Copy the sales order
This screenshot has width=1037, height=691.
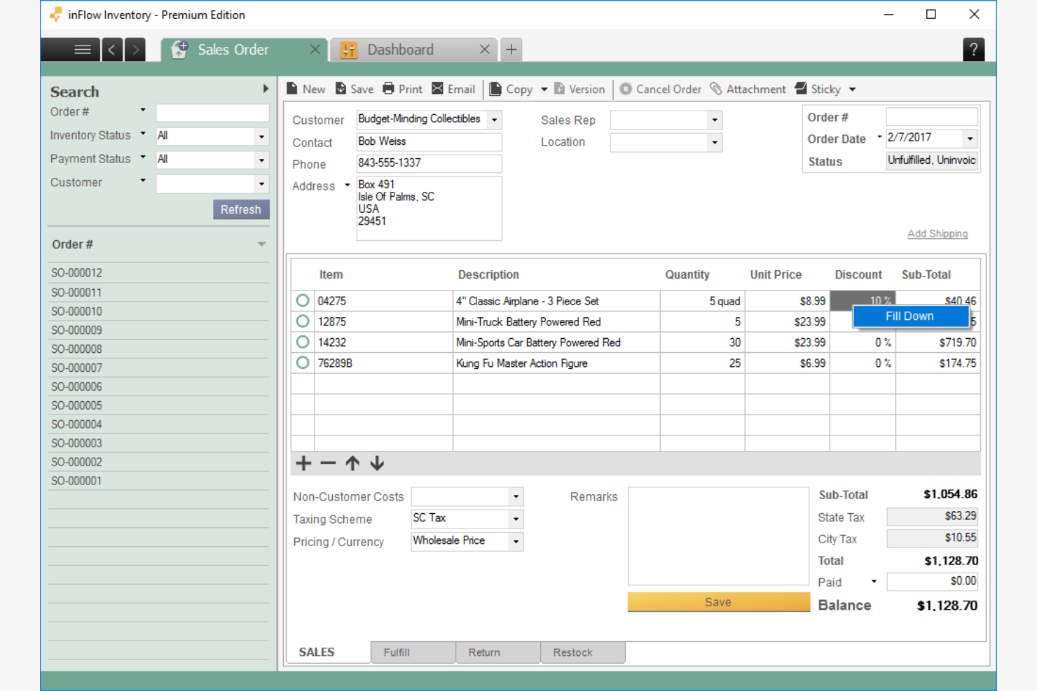point(511,89)
